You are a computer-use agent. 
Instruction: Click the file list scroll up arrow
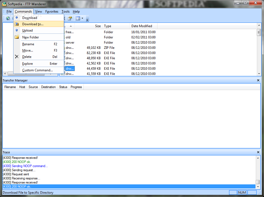click(x=259, y=25)
